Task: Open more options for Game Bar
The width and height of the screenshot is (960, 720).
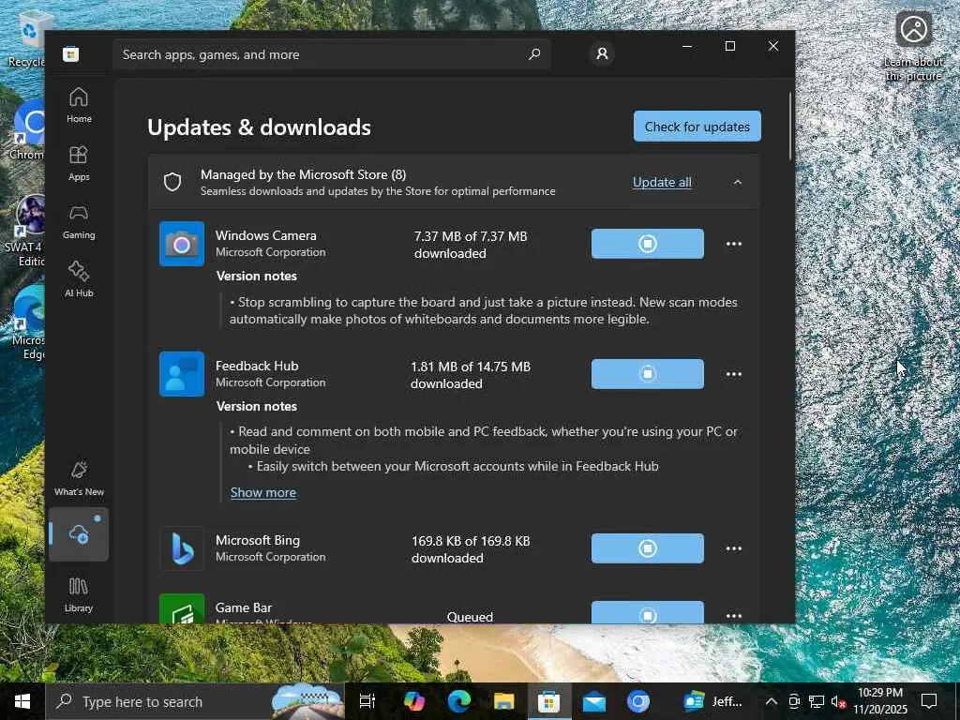Action: point(733,615)
